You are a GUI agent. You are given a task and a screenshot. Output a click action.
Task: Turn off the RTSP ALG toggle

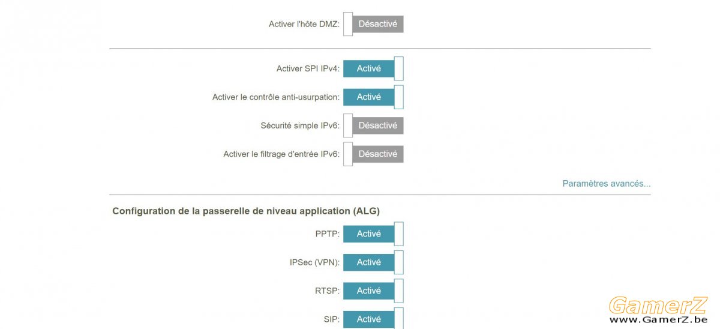pyautogui.click(x=373, y=291)
